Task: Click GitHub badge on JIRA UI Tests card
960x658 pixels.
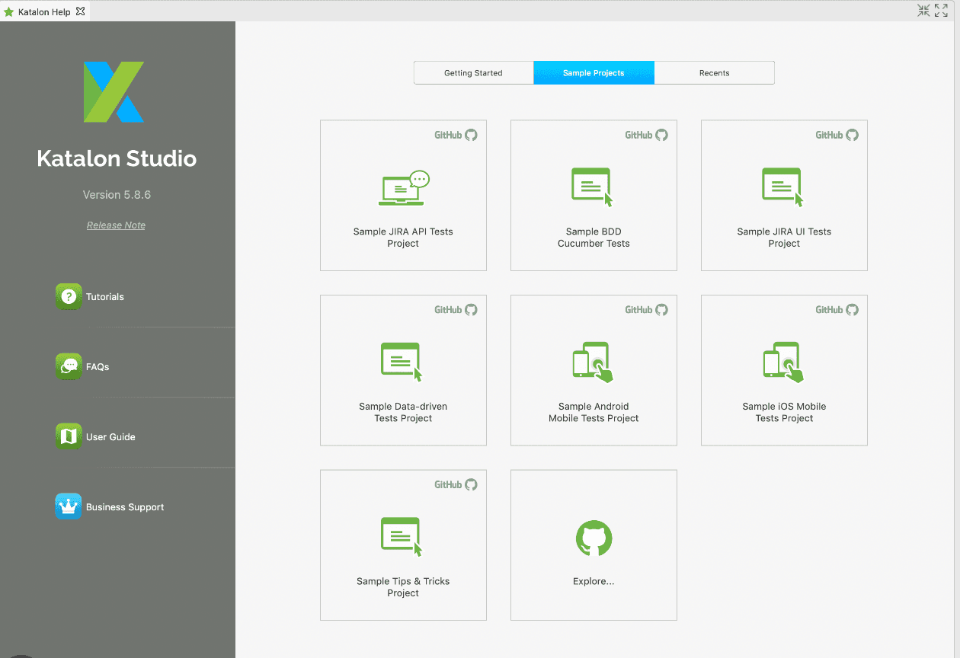Action: coord(837,135)
